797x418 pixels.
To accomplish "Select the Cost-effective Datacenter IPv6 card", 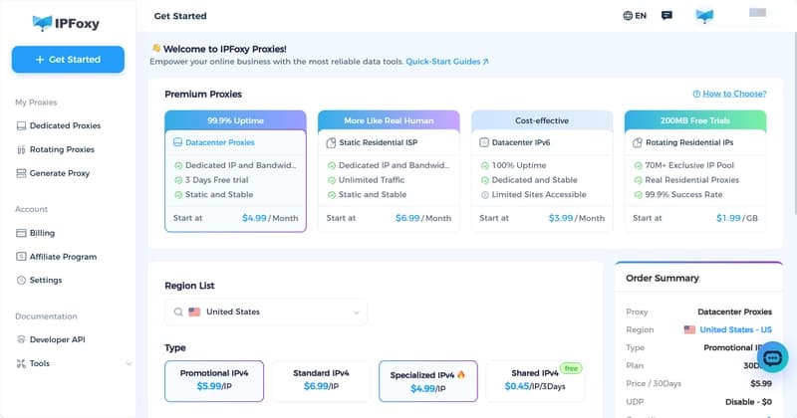I will coord(542,171).
